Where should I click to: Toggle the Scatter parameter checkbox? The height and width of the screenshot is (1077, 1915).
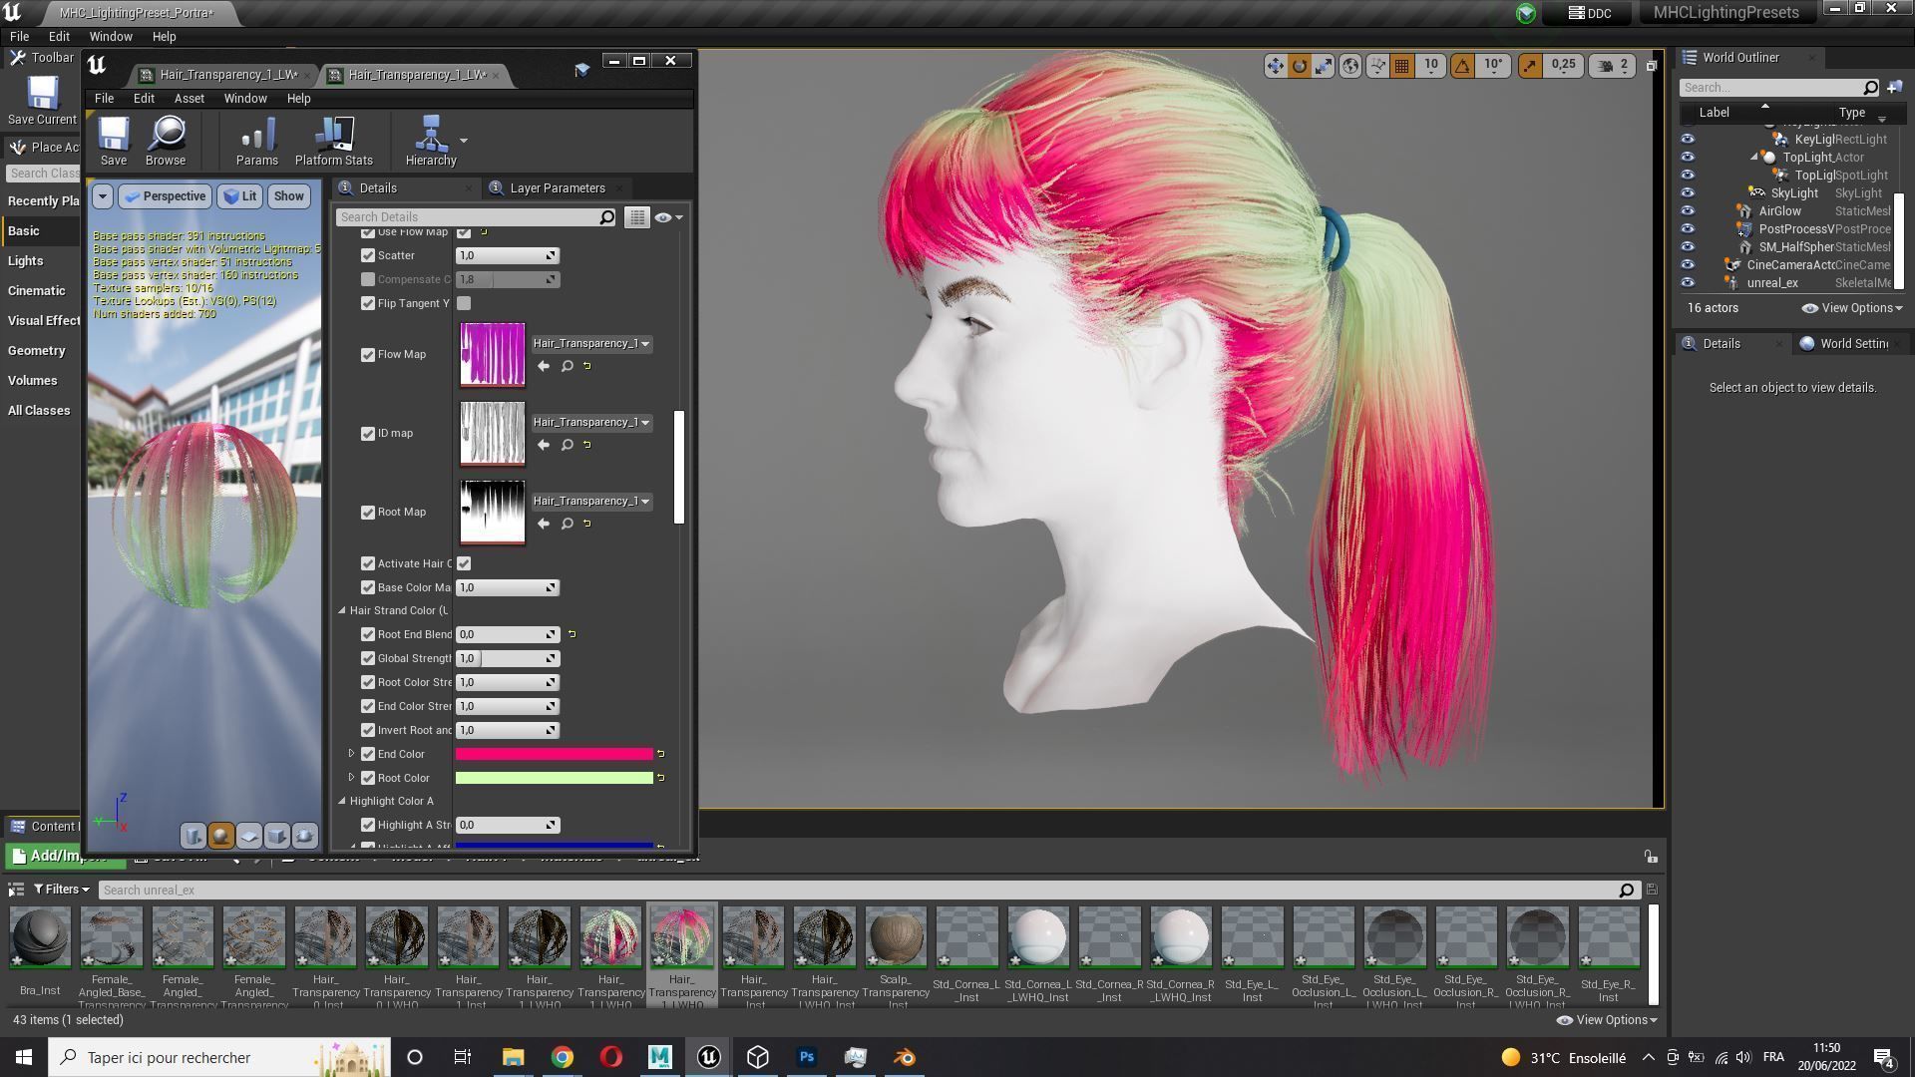[x=368, y=256]
